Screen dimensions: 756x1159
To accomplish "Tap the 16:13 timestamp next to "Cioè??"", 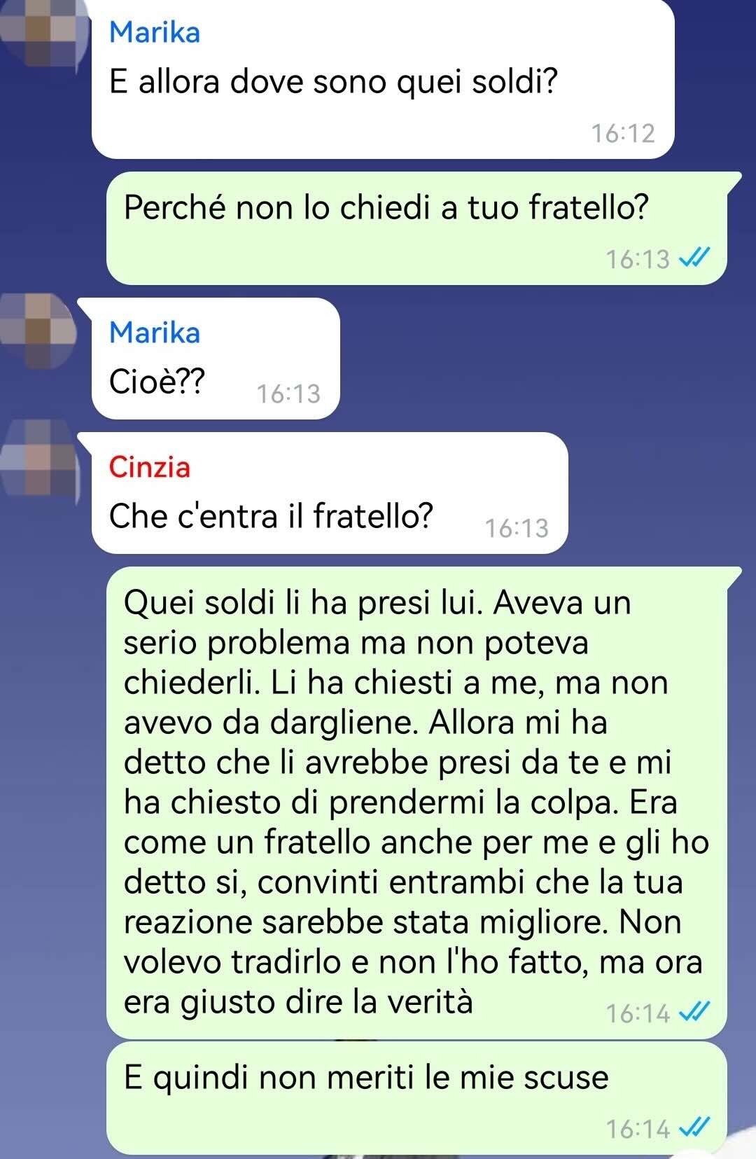I will click(x=288, y=394).
